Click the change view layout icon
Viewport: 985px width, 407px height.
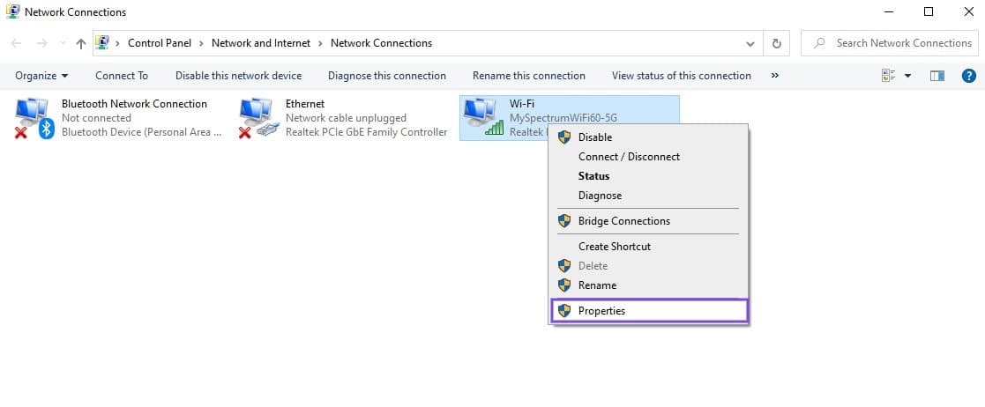(888, 76)
